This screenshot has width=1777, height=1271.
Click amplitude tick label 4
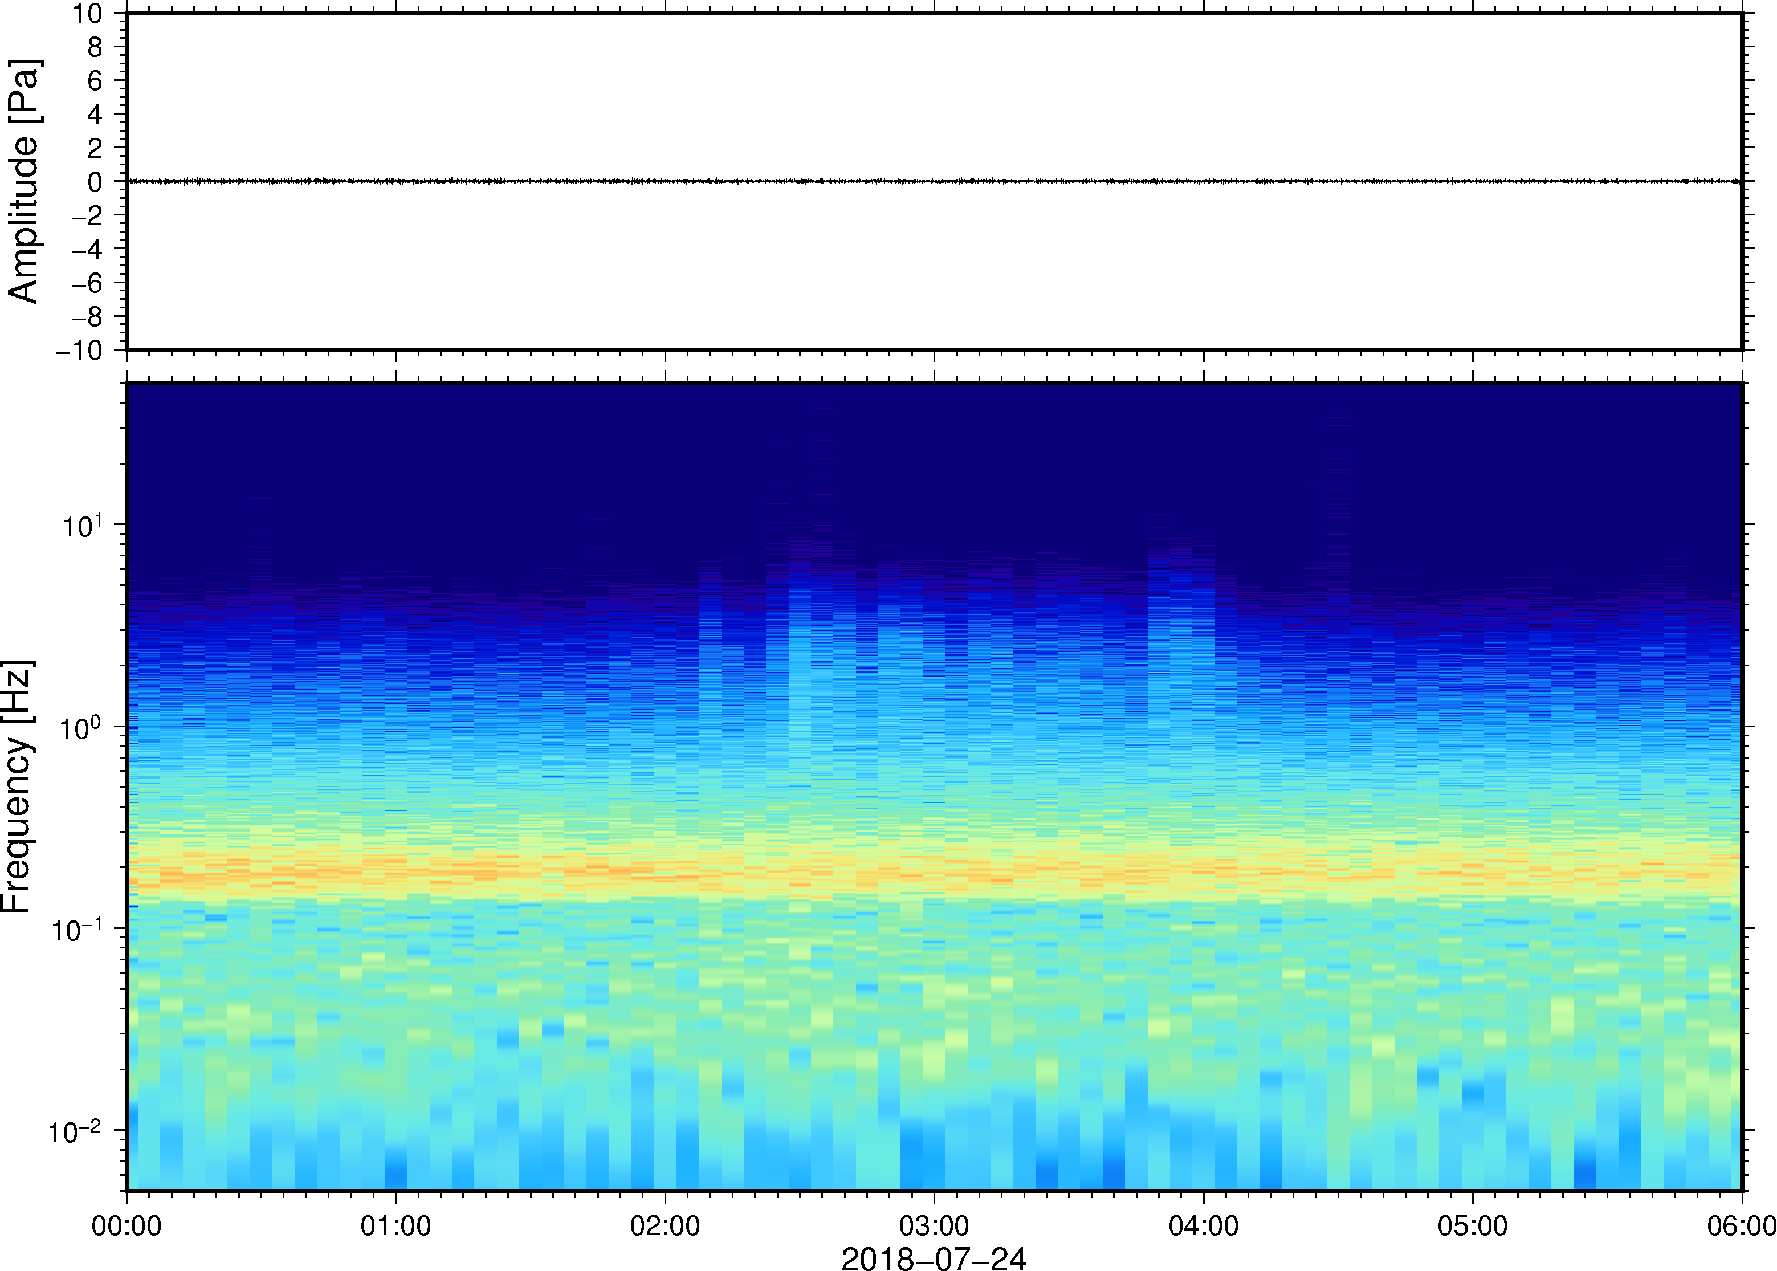[96, 114]
